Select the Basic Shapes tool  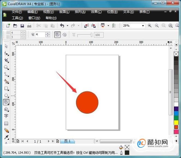(x=7, y=109)
